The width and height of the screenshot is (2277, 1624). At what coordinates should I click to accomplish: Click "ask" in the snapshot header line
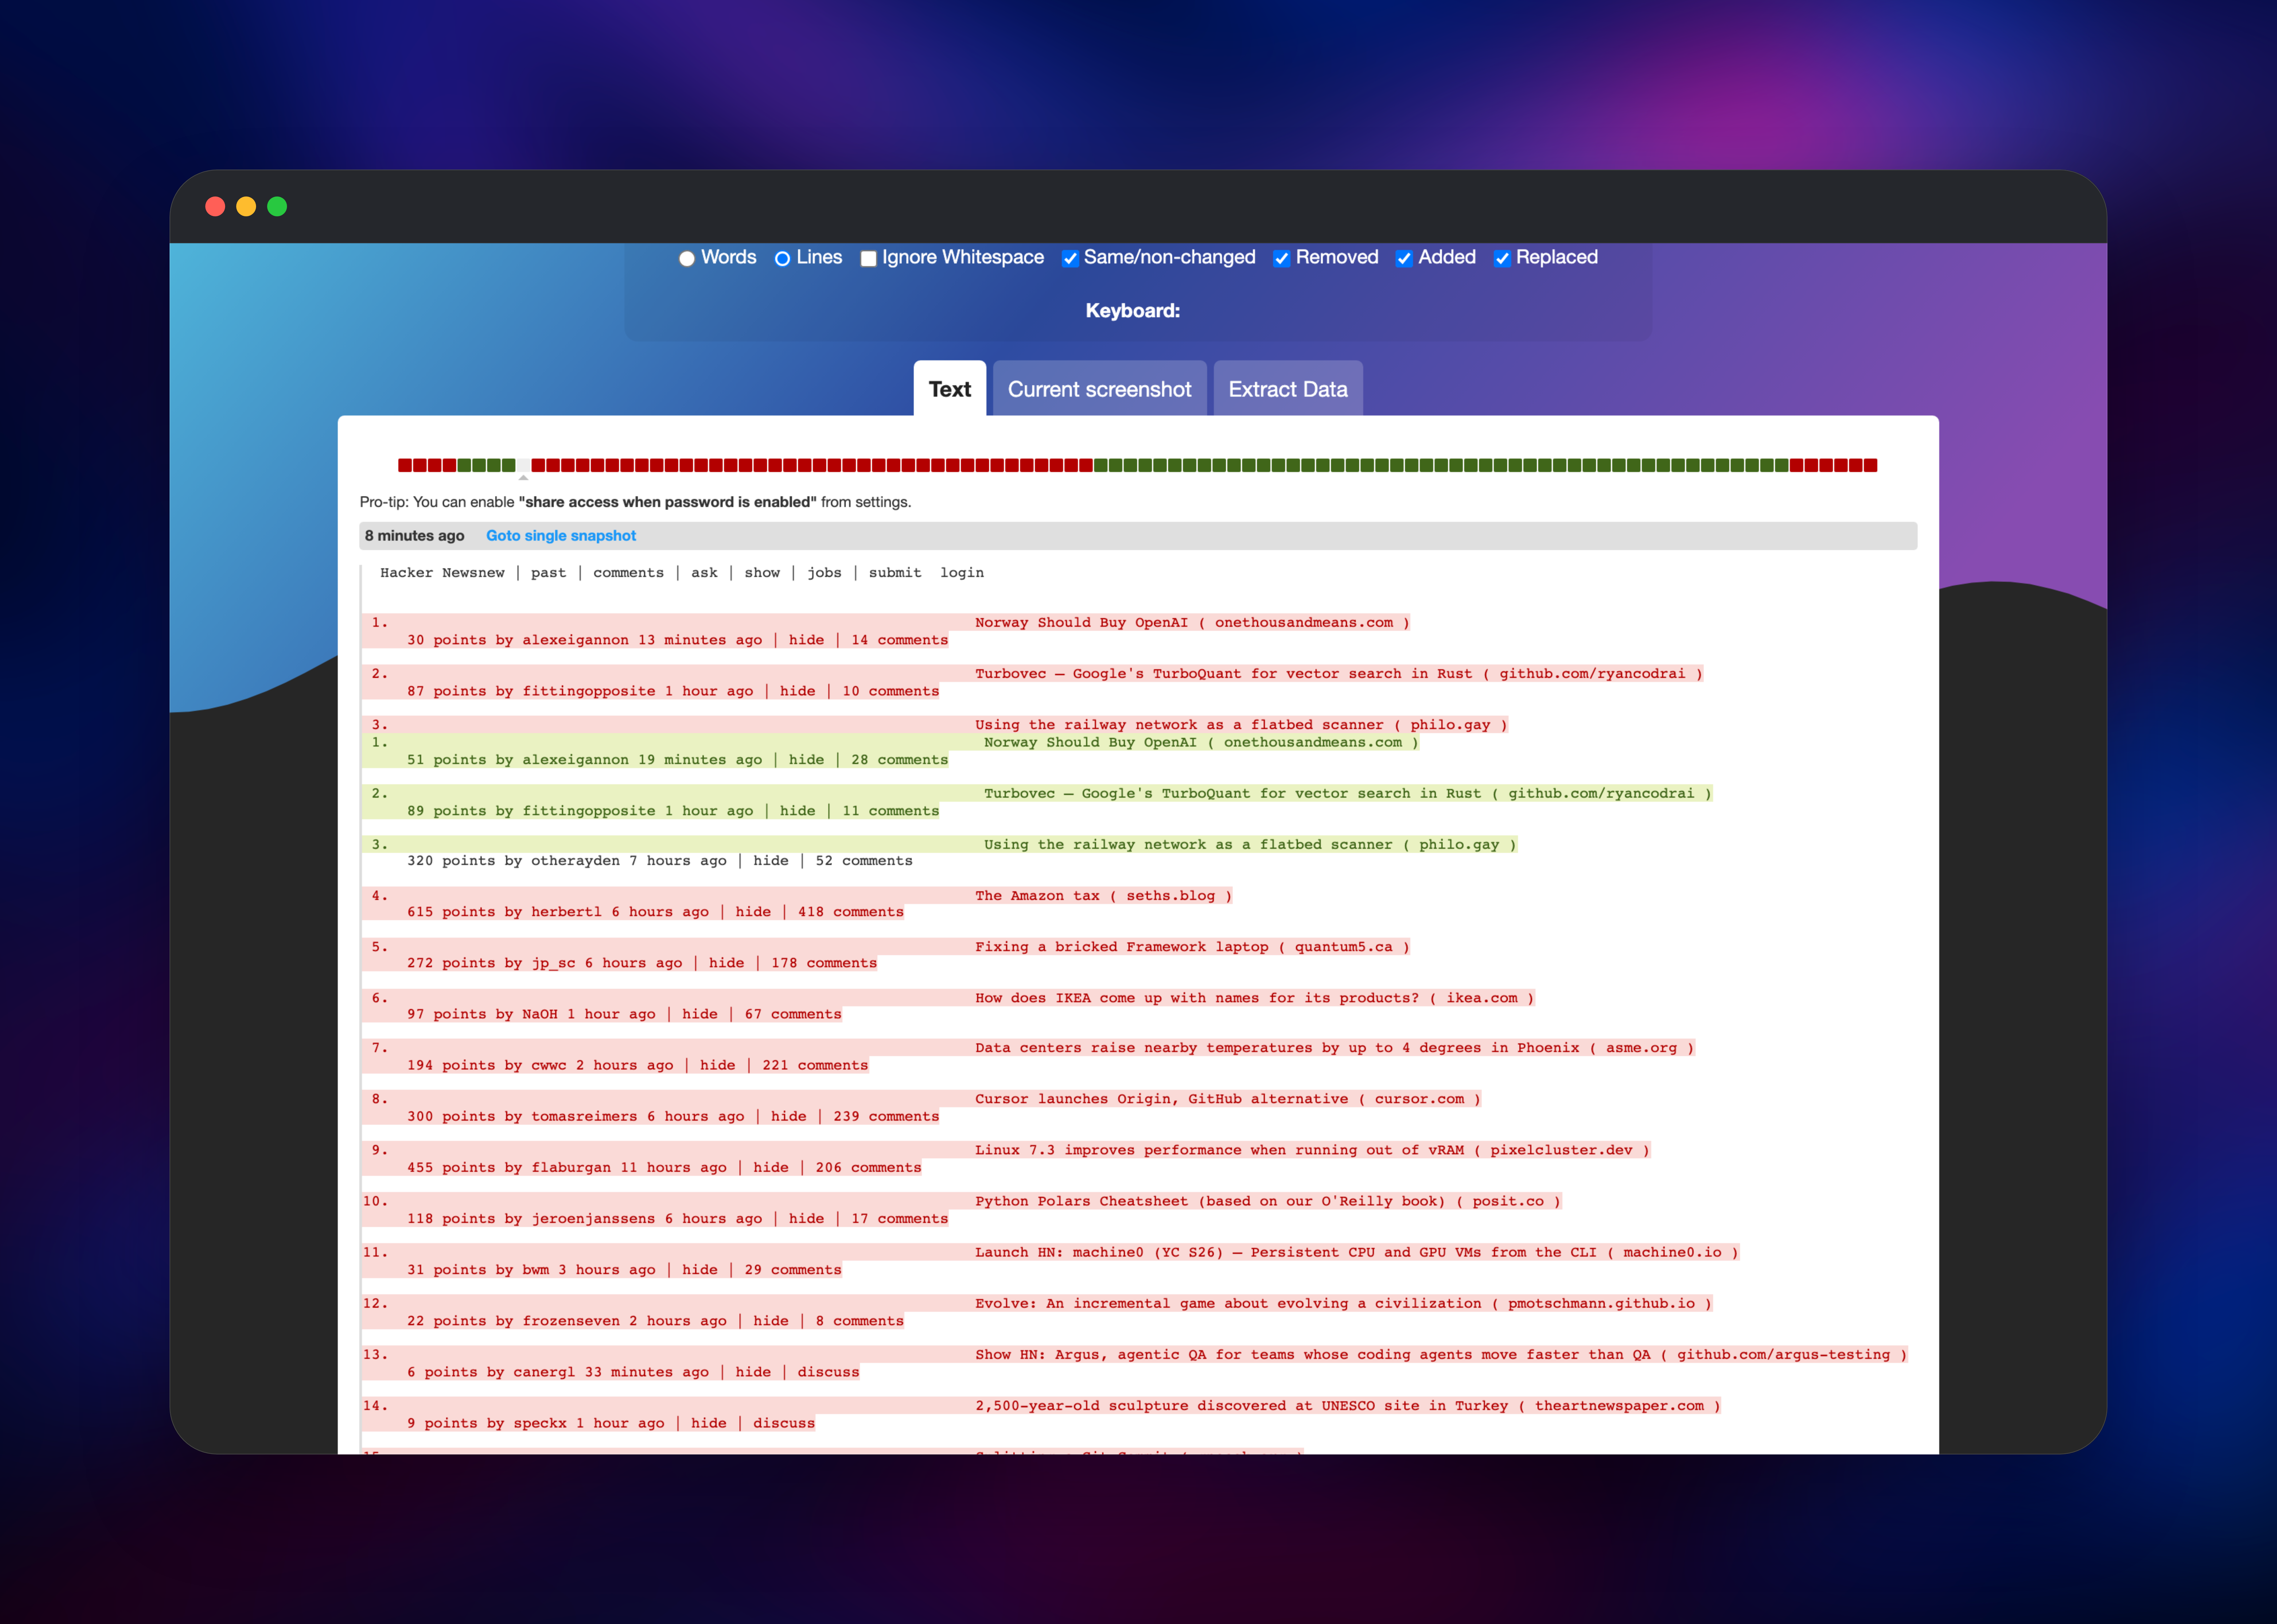tap(704, 573)
